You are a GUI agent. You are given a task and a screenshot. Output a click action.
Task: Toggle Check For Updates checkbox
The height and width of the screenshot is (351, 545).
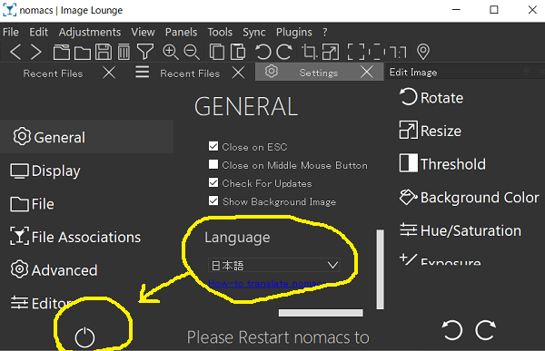pyautogui.click(x=213, y=182)
